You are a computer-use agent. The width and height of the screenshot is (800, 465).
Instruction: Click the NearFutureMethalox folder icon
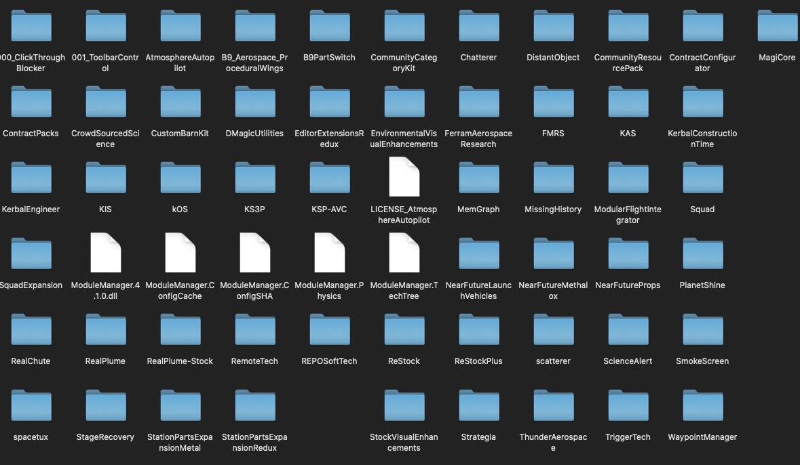(x=554, y=254)
